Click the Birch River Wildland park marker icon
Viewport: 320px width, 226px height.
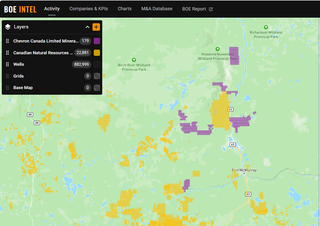click(x=134, y=60)
